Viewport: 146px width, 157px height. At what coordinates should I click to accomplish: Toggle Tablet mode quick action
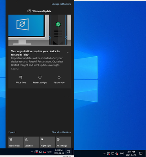(16, 142)
